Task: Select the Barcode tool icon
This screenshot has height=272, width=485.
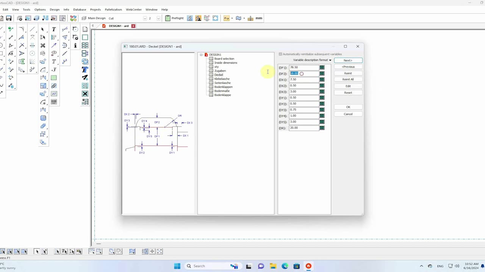Action: tap(54, 102)
